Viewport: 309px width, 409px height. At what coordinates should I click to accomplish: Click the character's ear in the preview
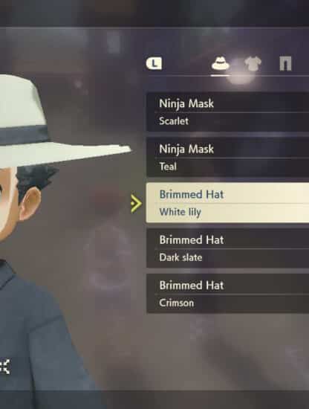tap(30, 204)
